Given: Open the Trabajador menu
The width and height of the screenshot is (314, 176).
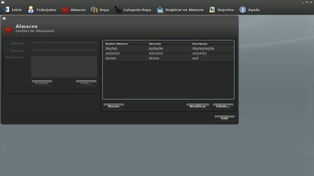Looking at the screenshot, I should click(46, 10).
